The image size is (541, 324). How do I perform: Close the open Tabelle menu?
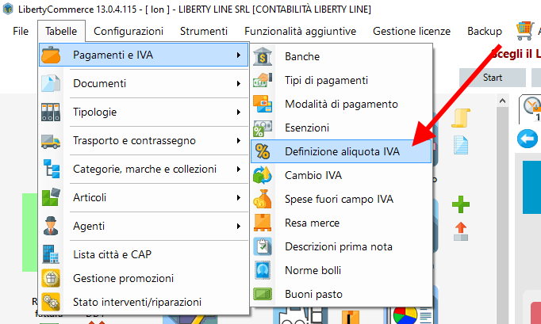(61, 31)
